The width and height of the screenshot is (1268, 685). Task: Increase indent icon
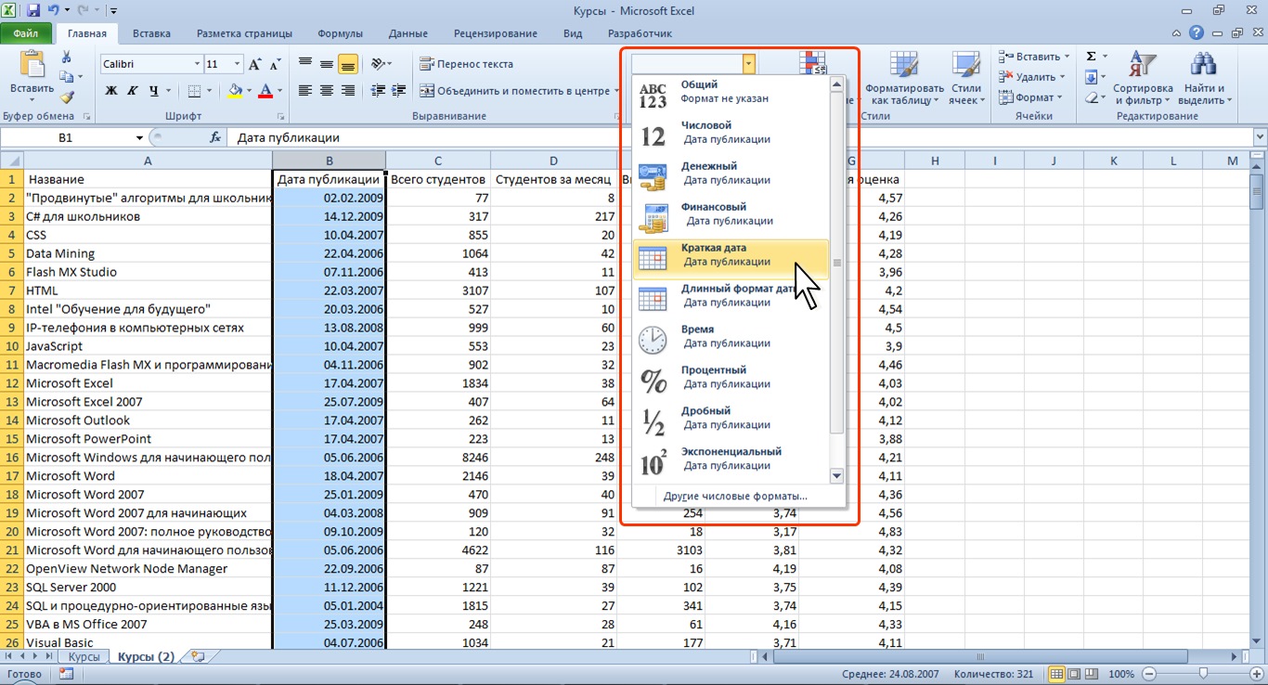398,91
